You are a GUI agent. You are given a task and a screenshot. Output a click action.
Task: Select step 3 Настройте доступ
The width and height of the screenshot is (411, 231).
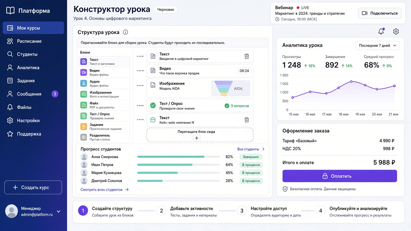click(x=269, y=211)
